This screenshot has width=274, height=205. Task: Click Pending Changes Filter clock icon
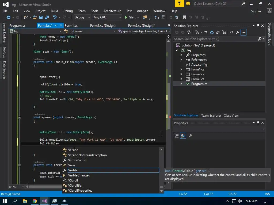[197, 32]
